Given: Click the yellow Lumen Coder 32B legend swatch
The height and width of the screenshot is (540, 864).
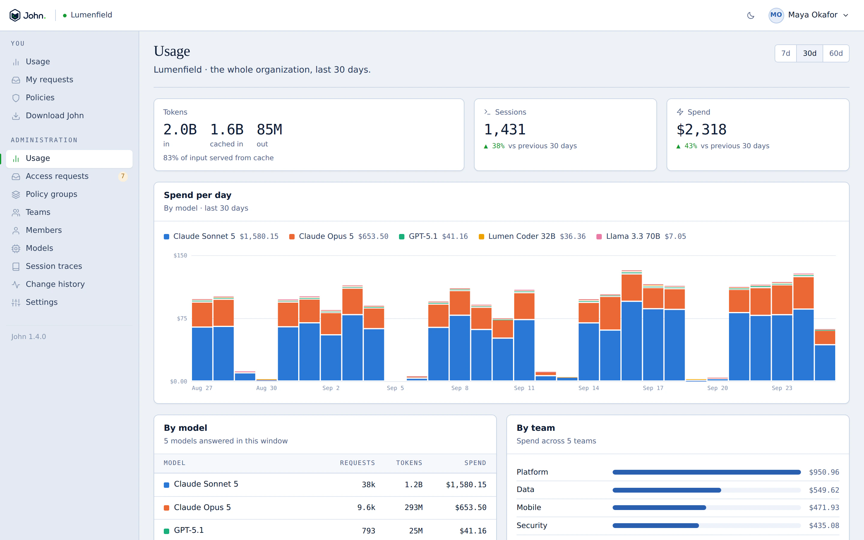Looking at the screenshot, I should 481,237.
